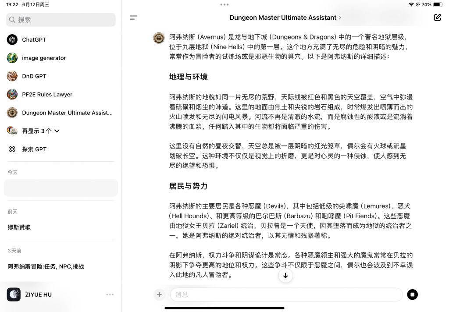449x312 pixels.
Task: Open the PF2E Rules Lawyer avatar icon
Action: tap(12, 95)
